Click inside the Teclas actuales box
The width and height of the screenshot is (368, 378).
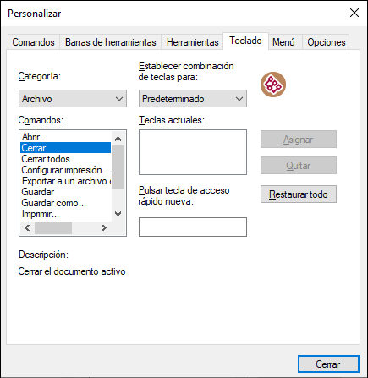193,152
